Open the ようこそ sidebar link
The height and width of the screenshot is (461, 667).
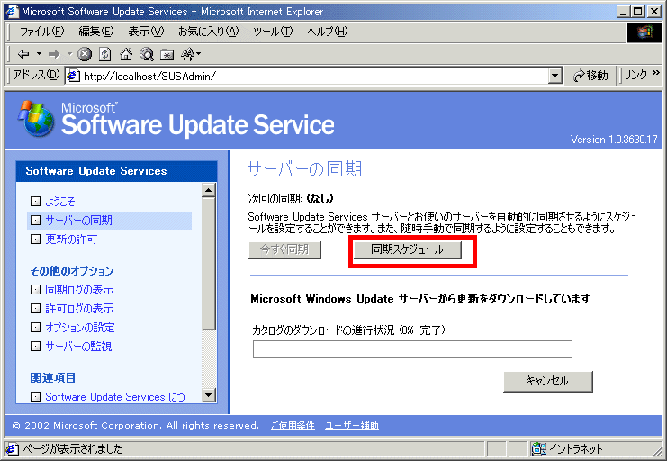60,202
